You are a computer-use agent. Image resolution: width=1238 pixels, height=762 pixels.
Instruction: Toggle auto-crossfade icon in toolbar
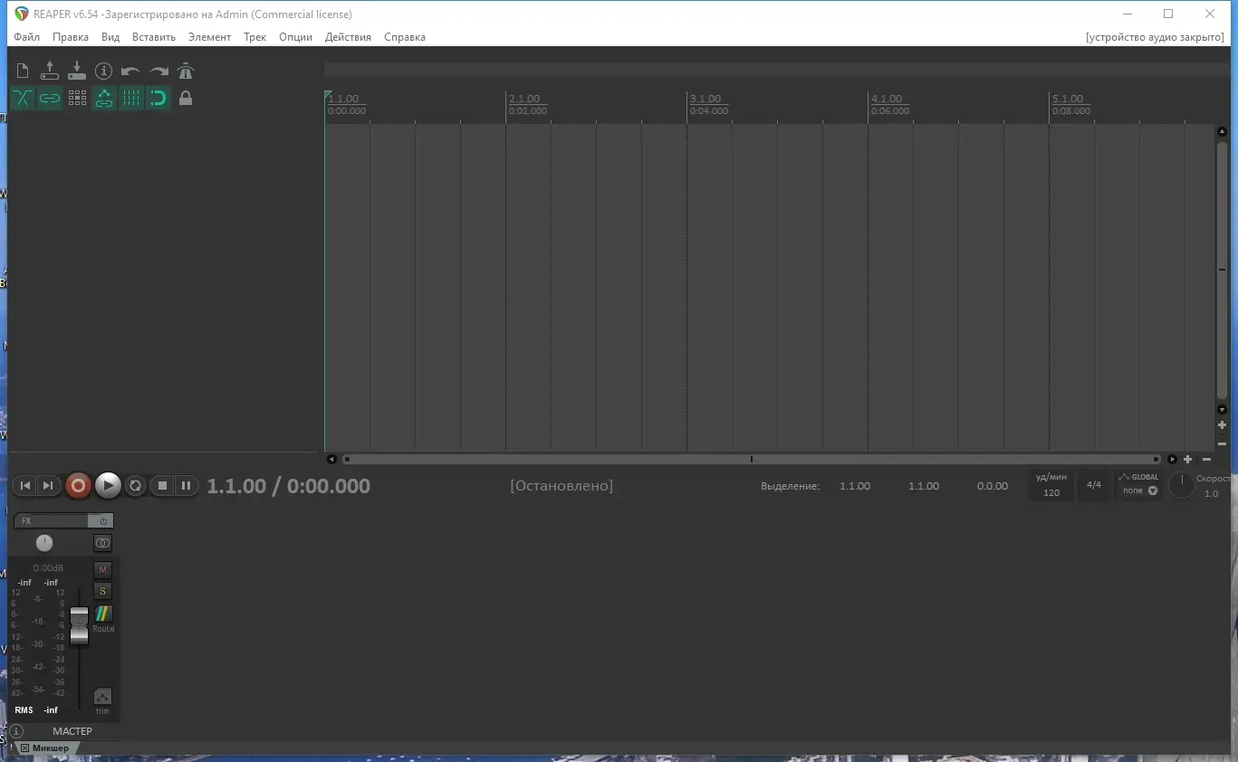23,98
